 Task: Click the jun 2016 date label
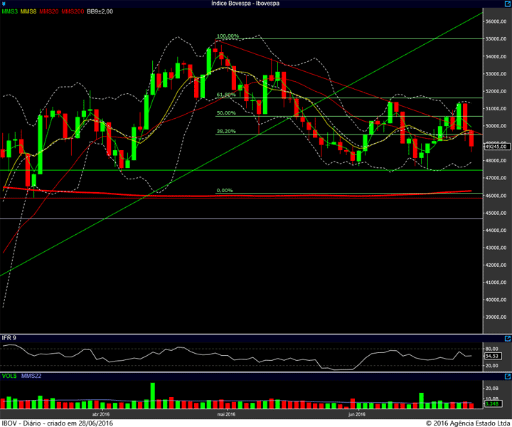pyautogui.click(x=357, y=415)
